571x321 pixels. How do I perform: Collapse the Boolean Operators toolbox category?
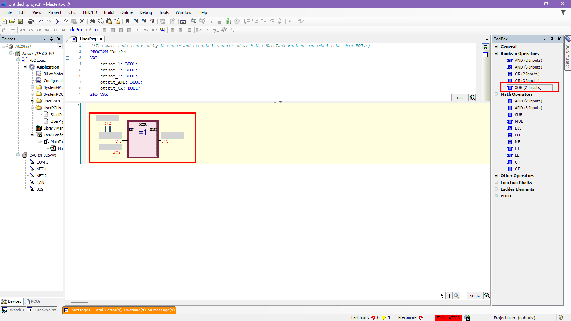(496, 54)
